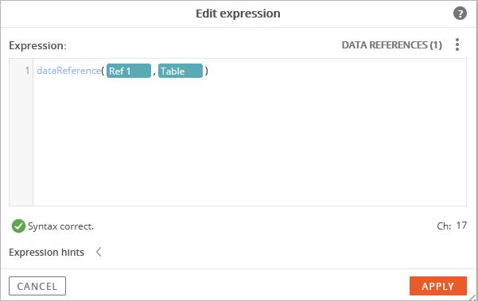This screenshot has width=478, height=301.
Task: Click the Ch: 17 character indicator
Action: click(x=452, y=226)
